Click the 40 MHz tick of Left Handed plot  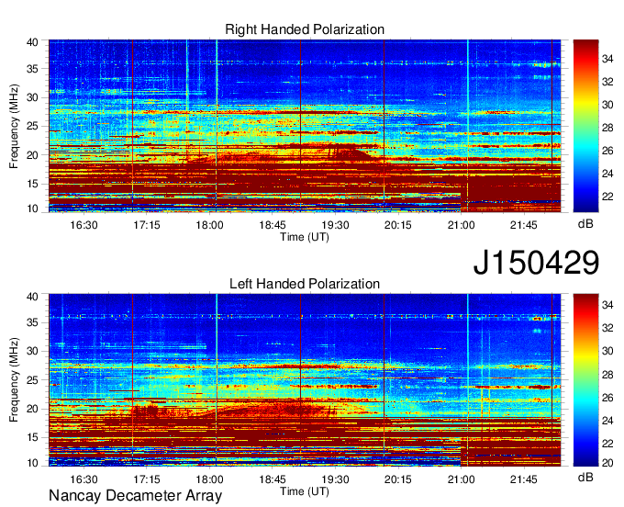[32, 296]
